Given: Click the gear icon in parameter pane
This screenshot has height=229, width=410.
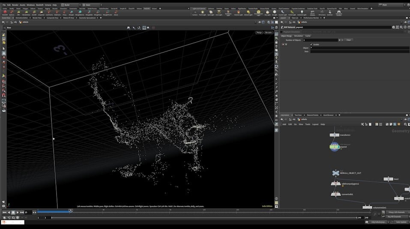Looking at the screenshot, I should [393, 27].
